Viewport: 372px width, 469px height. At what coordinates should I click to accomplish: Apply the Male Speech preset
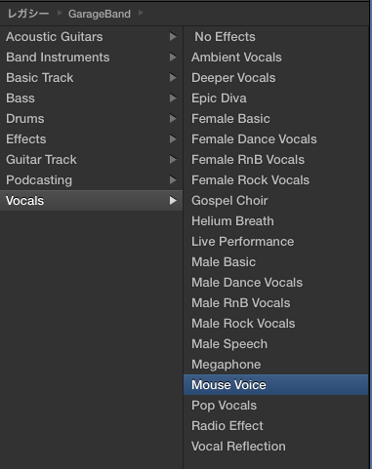pos(276,344)
